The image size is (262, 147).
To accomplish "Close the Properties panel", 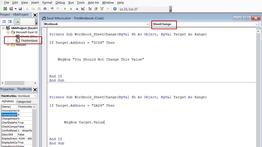I will (x=35, y=90).
